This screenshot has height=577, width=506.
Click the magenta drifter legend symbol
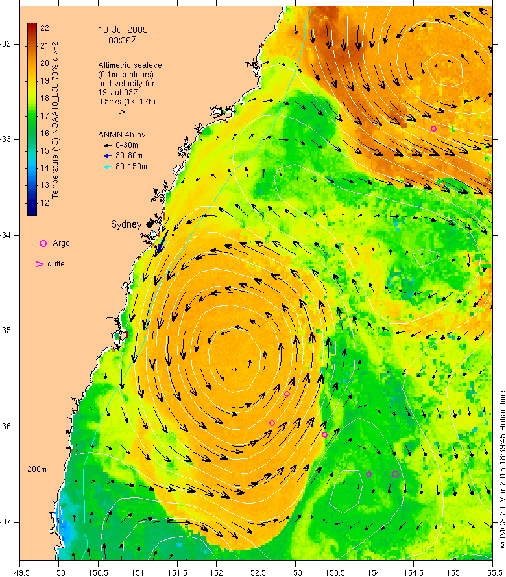coord(40,265)
